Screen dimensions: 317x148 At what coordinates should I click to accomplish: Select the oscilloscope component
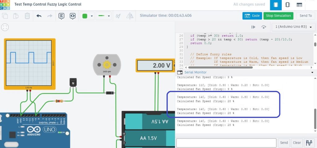coord(30,64)
